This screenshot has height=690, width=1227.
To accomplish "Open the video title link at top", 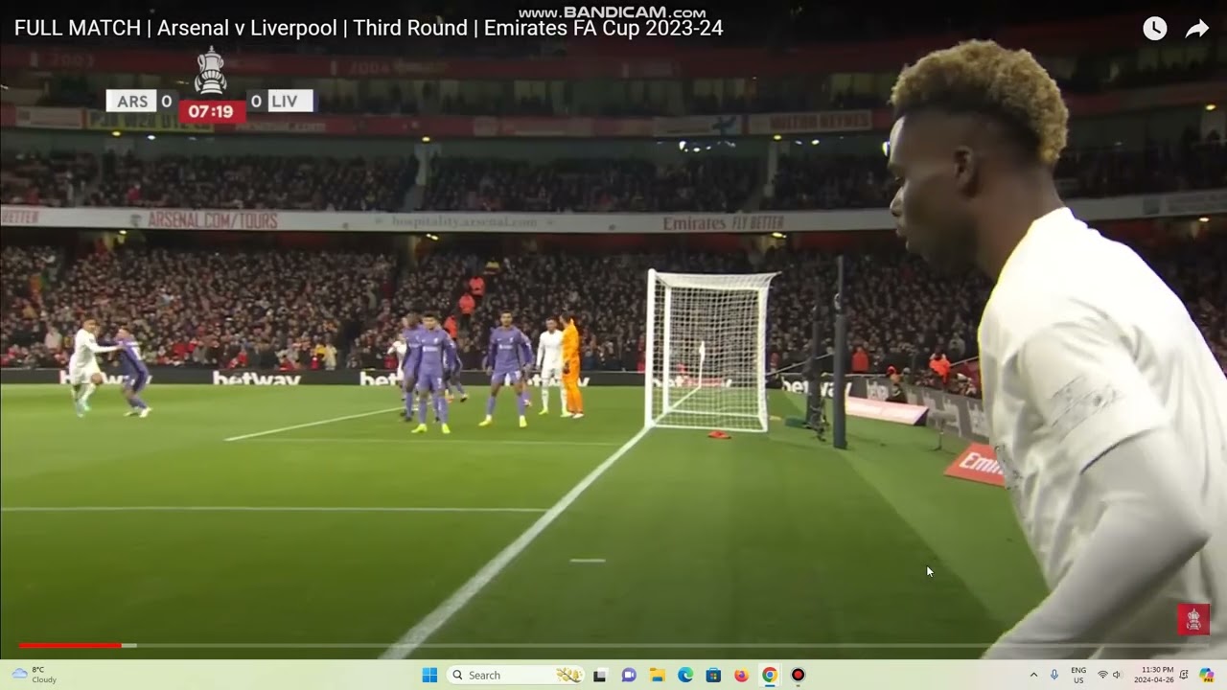I will click(x=369, y=29).
